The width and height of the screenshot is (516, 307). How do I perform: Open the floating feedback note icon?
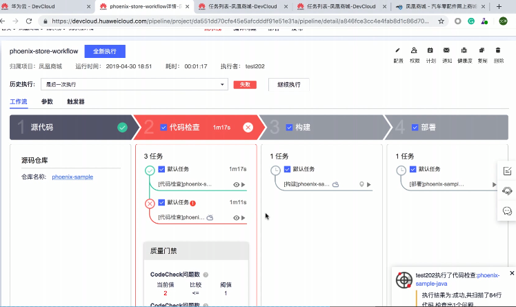click(x=507, y=171)
